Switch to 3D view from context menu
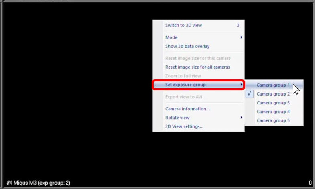This screenshot has height=189, width=315. pyautogui.click(x=183, y=25)
